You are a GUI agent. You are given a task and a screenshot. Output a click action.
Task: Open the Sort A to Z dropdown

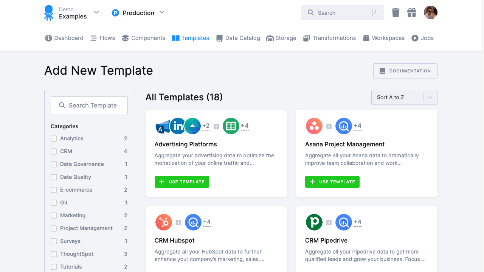[404, 97]
